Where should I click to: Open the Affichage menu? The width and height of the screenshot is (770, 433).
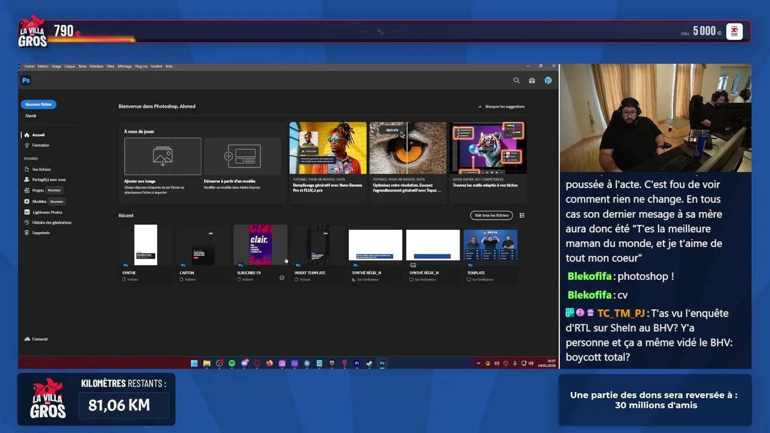click(125, 66)
